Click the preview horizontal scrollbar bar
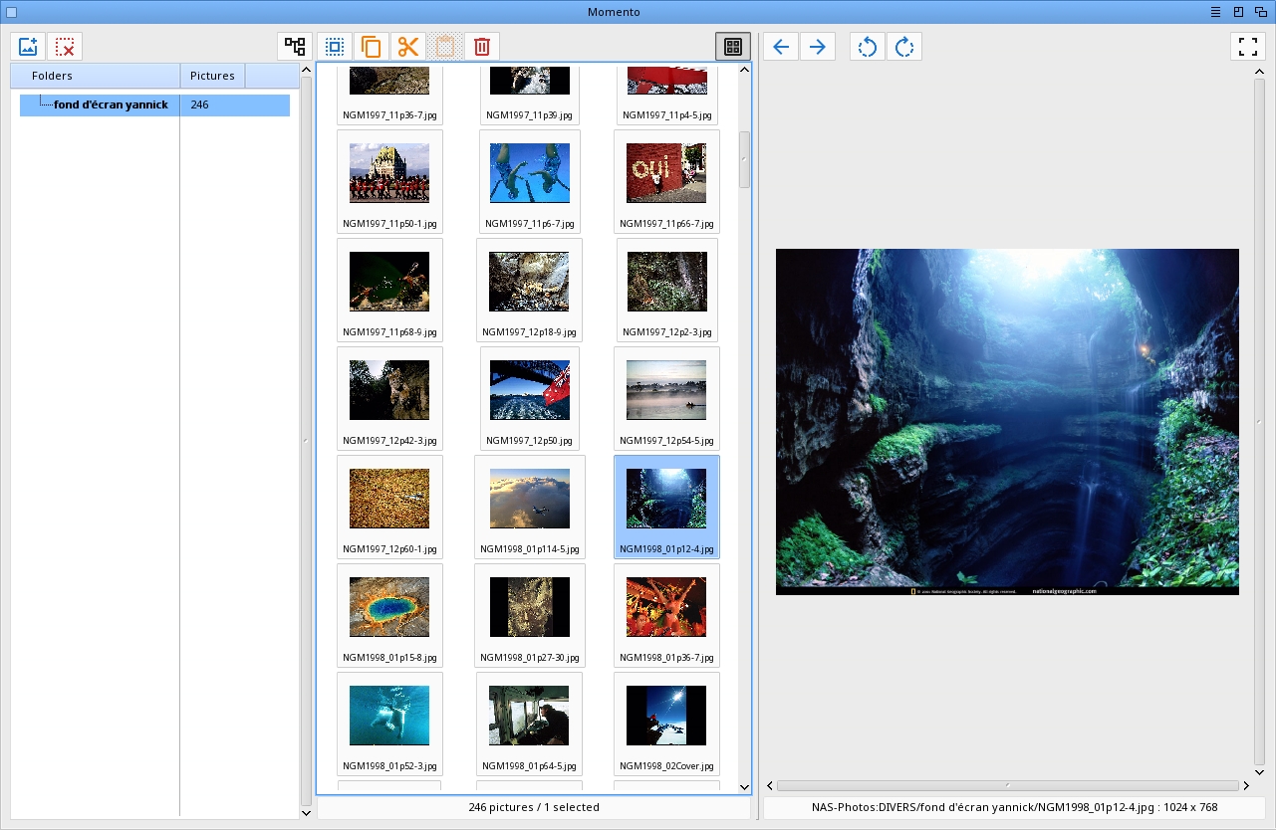Screen dimensions: 1276x830 tap(1007, 786)
